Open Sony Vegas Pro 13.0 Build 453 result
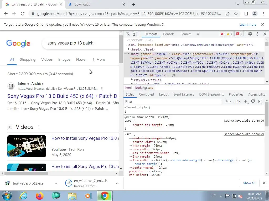This screenshot has width=269, height=201. click(63, 96)
